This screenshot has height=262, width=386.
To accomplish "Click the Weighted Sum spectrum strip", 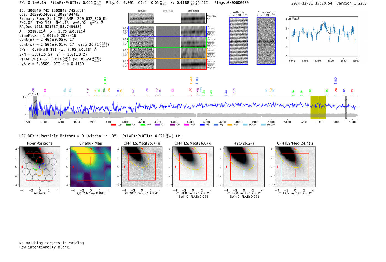I will pyautogui.click(x=167, y=18).
